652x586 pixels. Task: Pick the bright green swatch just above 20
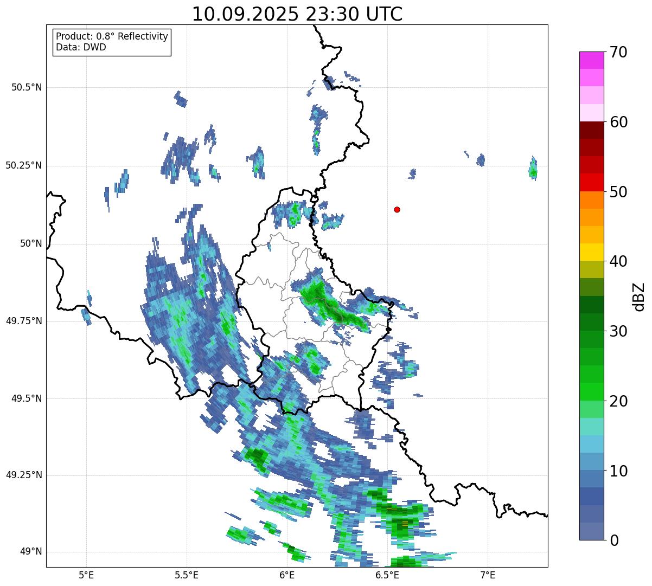[591, 391]
